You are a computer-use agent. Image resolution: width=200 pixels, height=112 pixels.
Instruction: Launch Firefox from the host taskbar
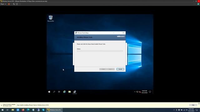coord(23,110)
